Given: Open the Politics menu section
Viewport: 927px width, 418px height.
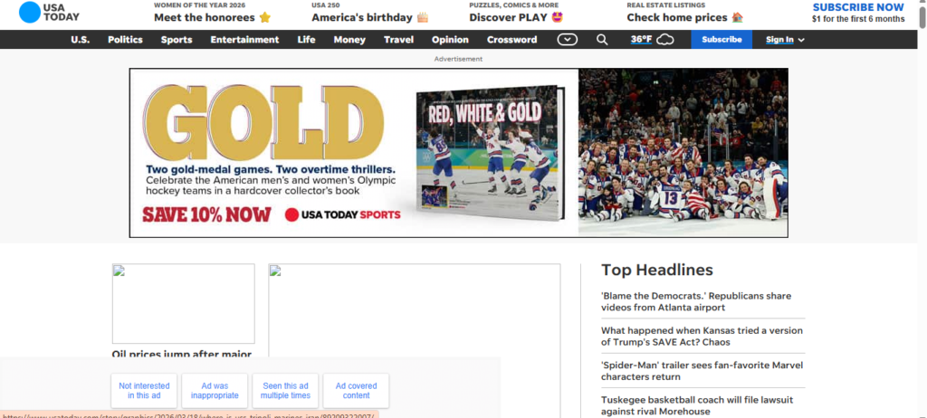Looking at the screenshot, I should point(125,40).
